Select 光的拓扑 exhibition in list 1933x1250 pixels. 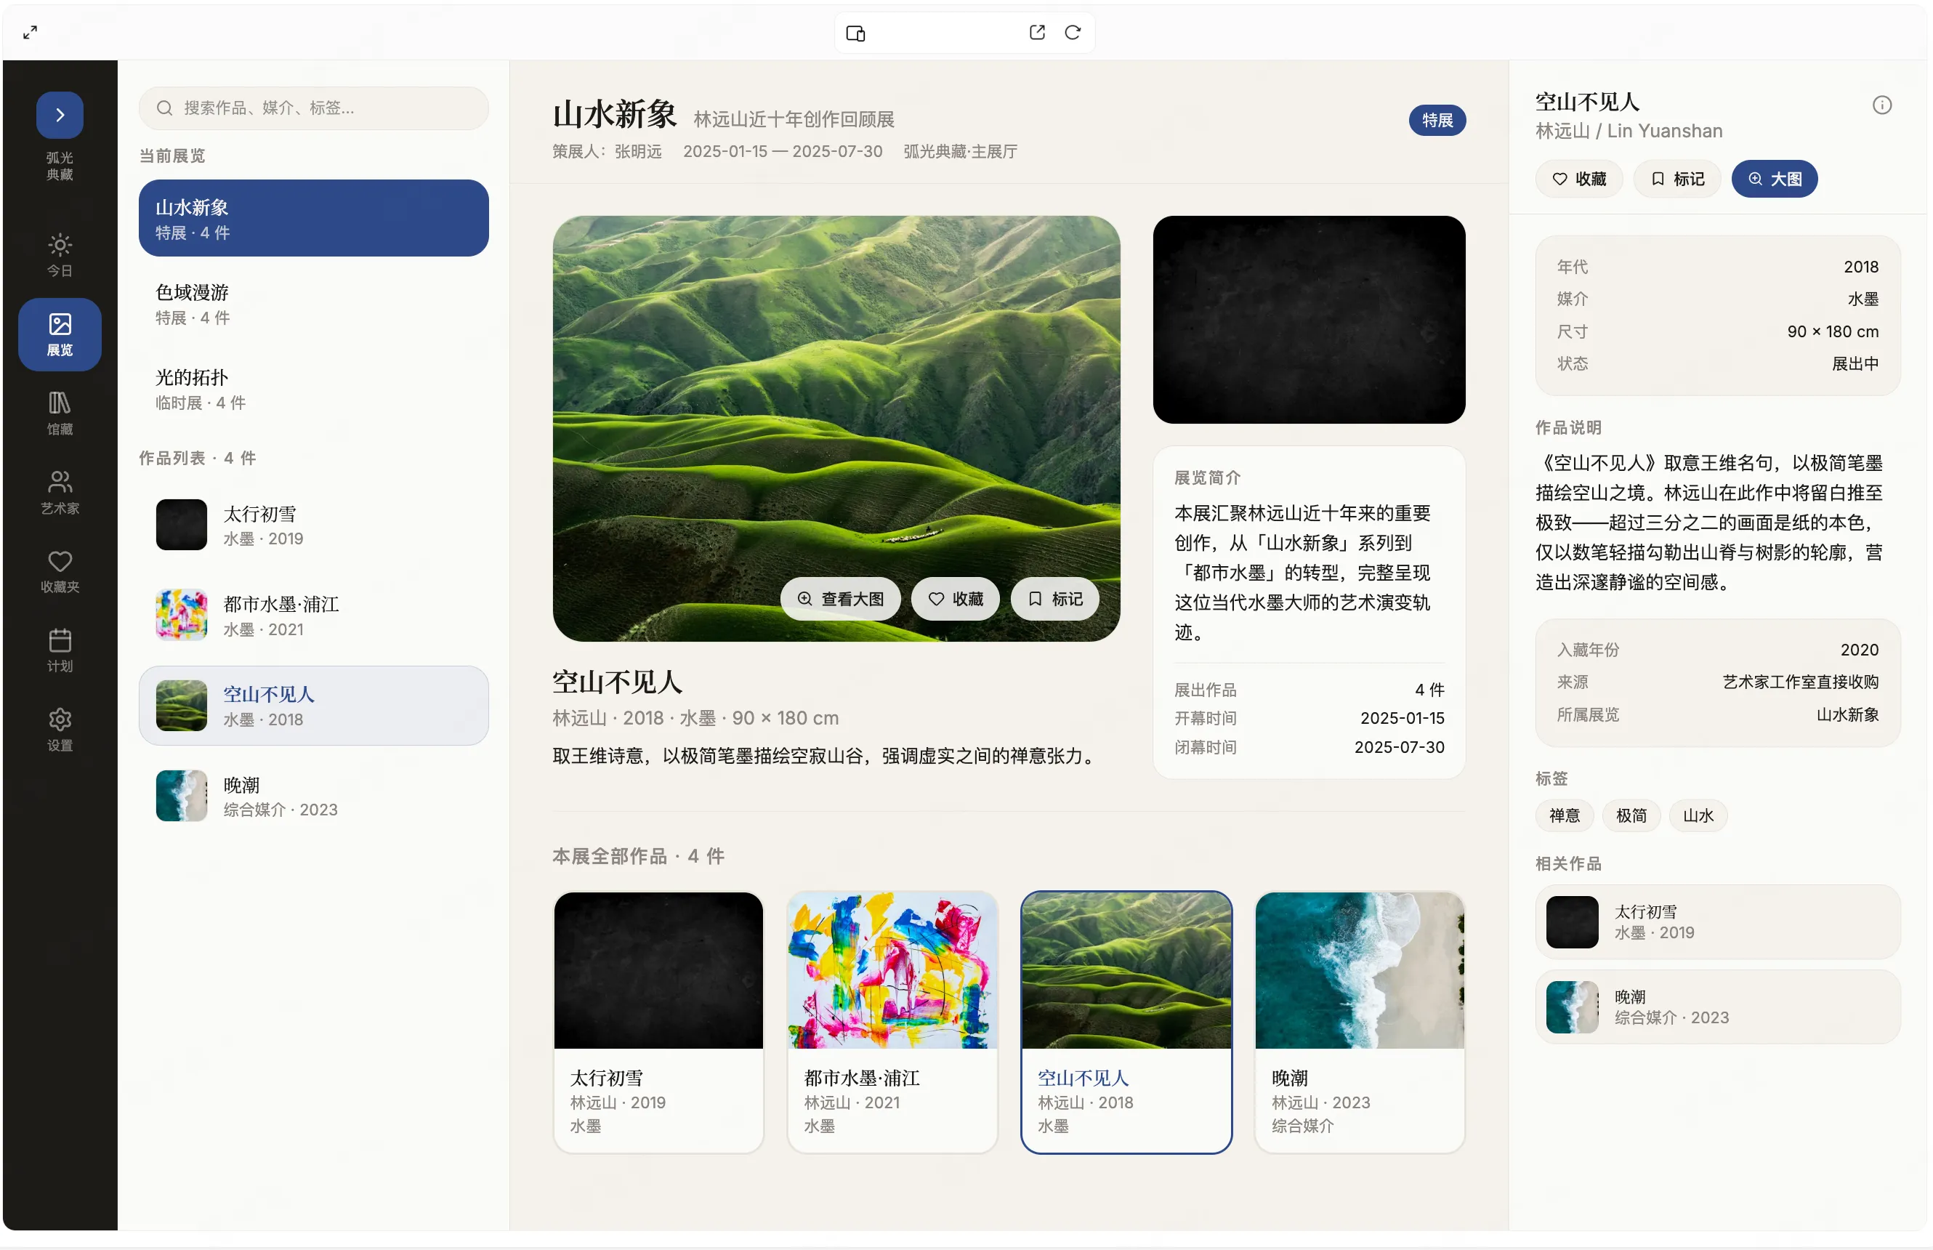coord(313,389)
